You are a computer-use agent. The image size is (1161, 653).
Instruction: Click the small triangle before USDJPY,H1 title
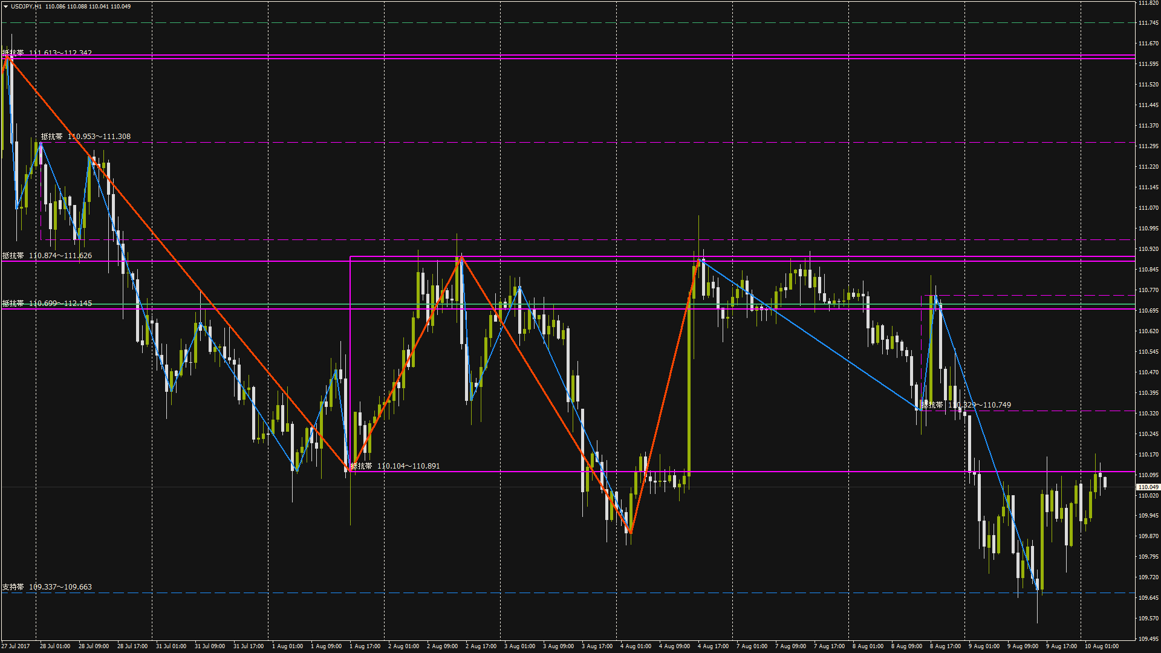(5, 7)
